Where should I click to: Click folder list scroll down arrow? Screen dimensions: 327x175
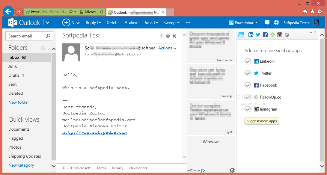pyautogui.click(x=54, y=166)
